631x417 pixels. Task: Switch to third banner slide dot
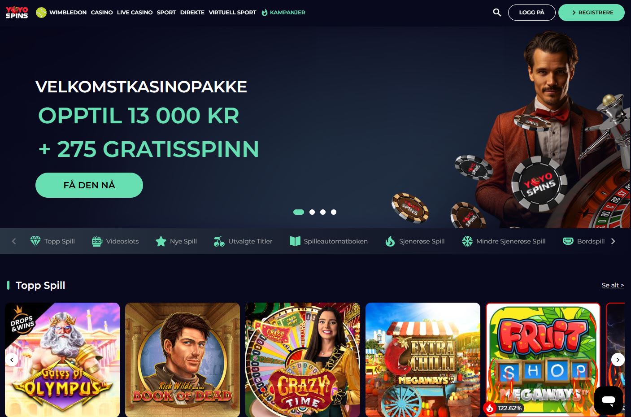(323, 212)
